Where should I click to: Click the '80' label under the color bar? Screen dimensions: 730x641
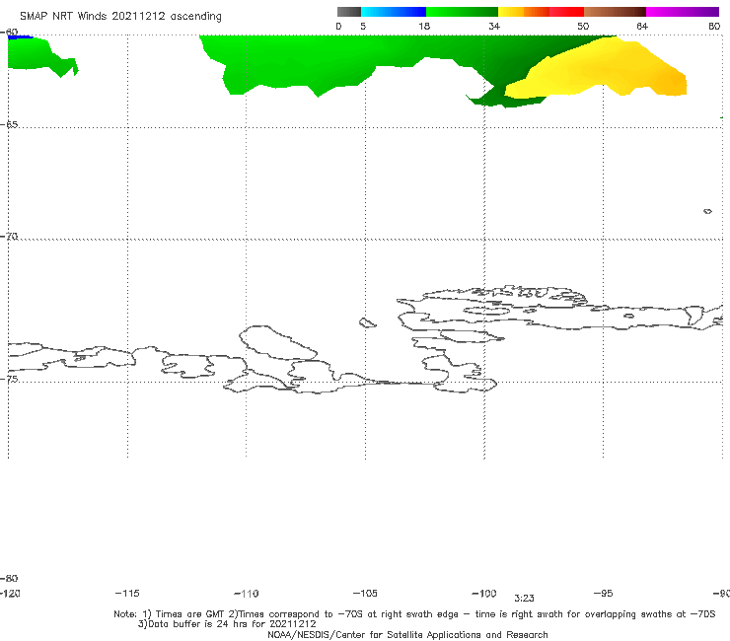coord(714,26)
